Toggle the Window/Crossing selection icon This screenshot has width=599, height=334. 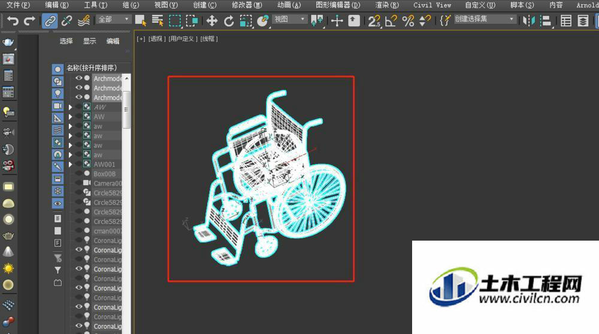click(192, 20)
